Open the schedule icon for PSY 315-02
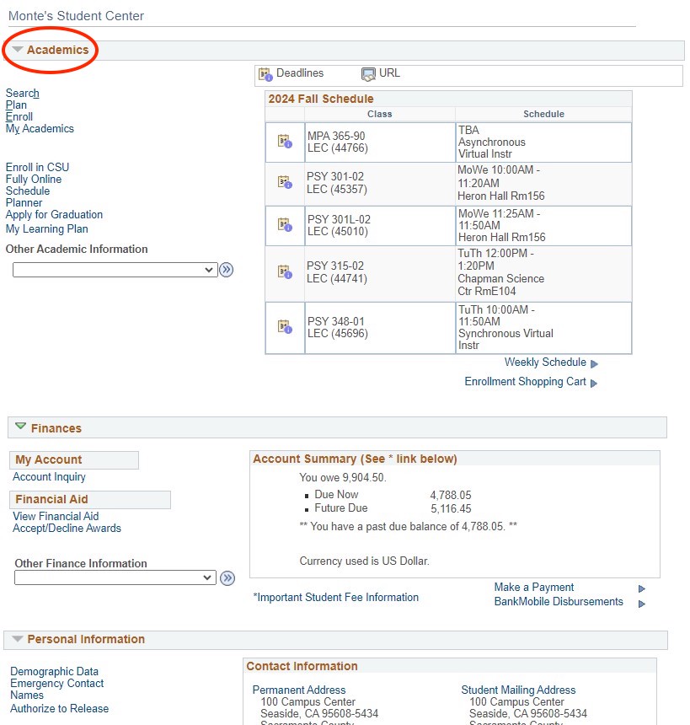 click(x=283, y=272)
